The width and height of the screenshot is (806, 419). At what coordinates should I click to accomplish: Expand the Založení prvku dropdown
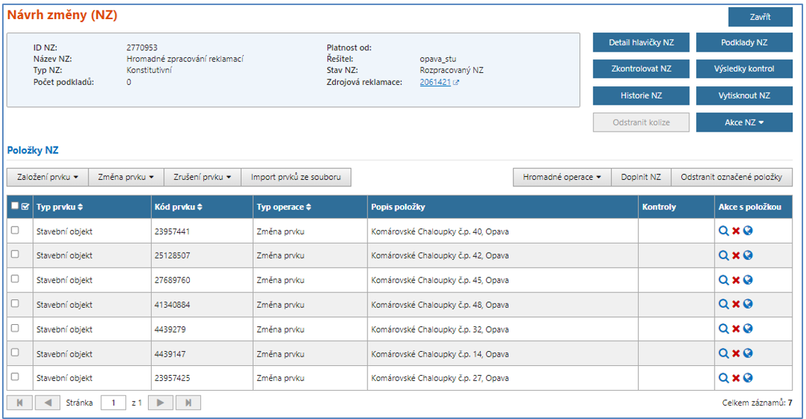pos(47,177)
